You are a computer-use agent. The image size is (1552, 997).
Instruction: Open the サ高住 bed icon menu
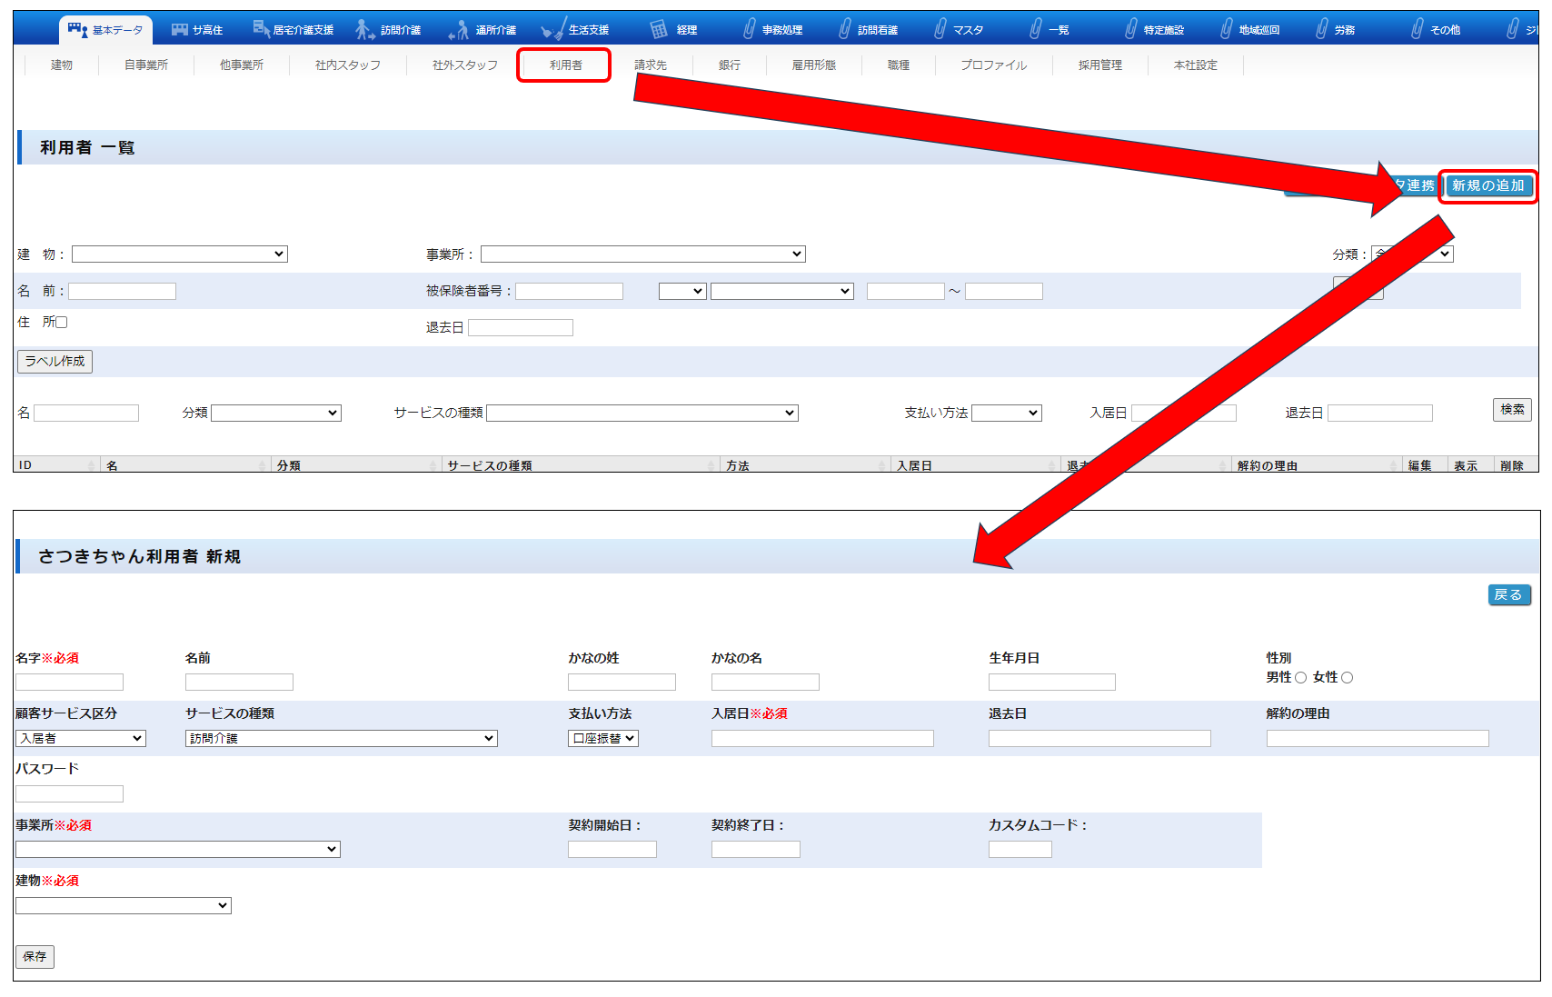180,30
